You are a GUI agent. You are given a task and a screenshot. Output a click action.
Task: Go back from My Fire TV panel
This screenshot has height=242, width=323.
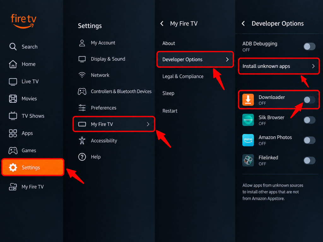click(x=162, y=23)
